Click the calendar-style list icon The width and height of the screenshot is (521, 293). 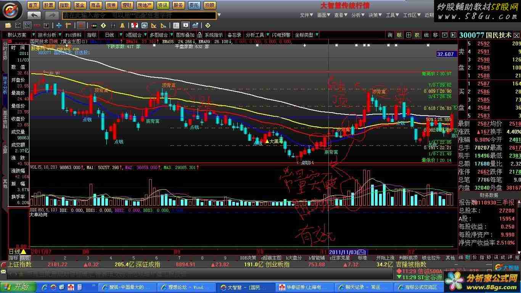tap(176, 26)
